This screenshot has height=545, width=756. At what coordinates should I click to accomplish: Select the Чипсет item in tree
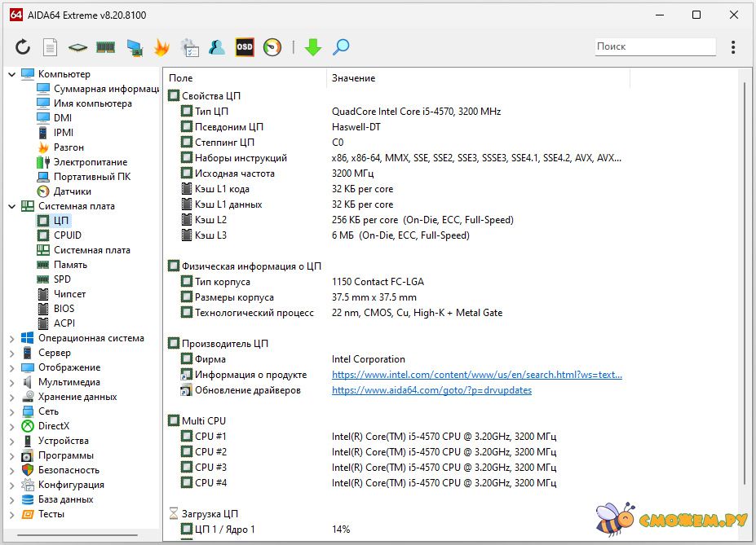coord(69,294)
